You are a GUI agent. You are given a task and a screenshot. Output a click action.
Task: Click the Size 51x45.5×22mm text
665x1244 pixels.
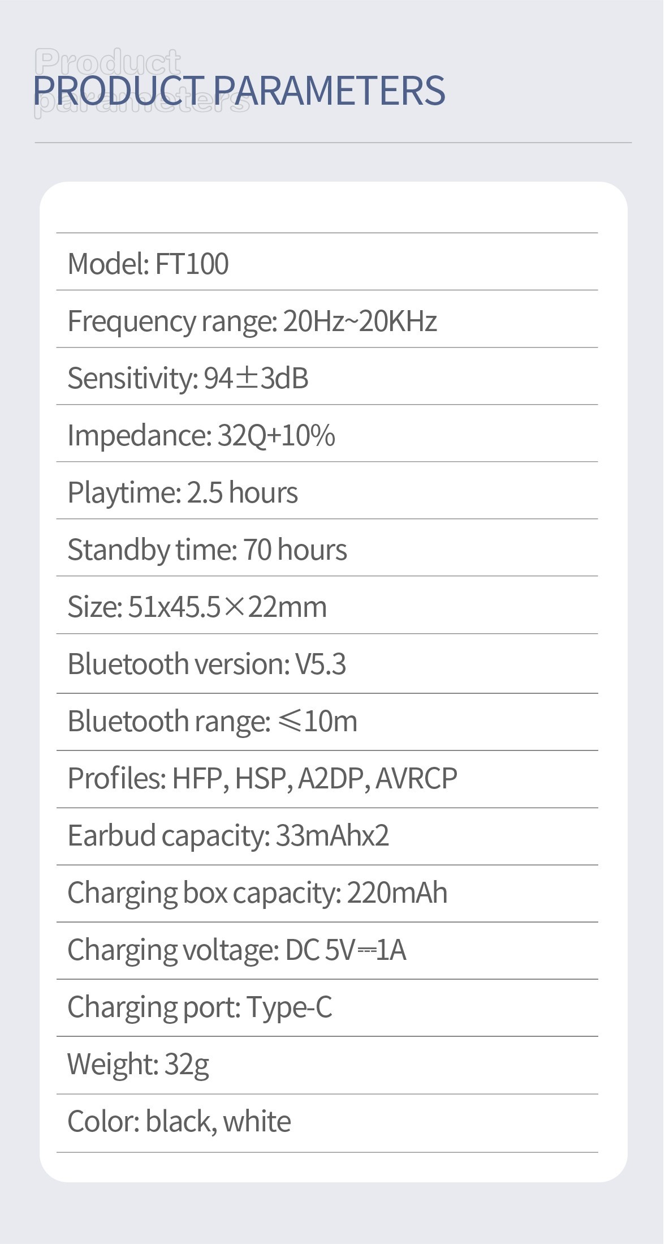[x=197, y=607]
